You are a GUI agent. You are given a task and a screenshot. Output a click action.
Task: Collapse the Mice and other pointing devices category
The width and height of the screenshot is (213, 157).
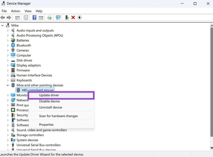7,85
